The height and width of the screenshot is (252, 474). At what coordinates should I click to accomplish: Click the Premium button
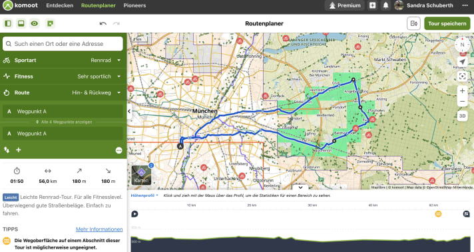point(345,5)
